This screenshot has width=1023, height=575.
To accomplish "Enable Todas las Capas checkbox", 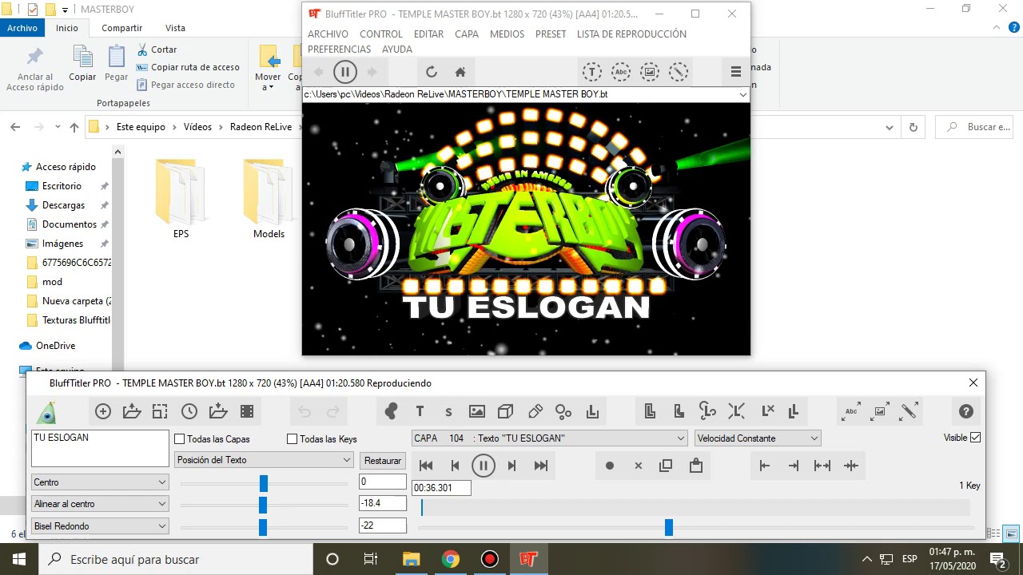I will pos(180,439).
